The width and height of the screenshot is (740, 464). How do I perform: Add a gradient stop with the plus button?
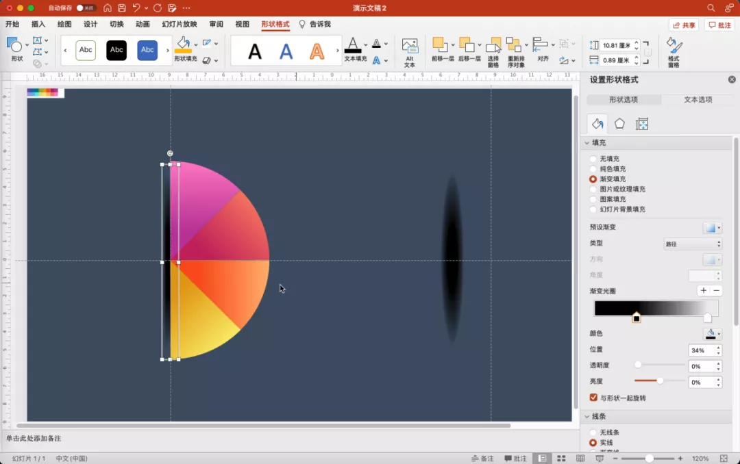click(703, 290)
